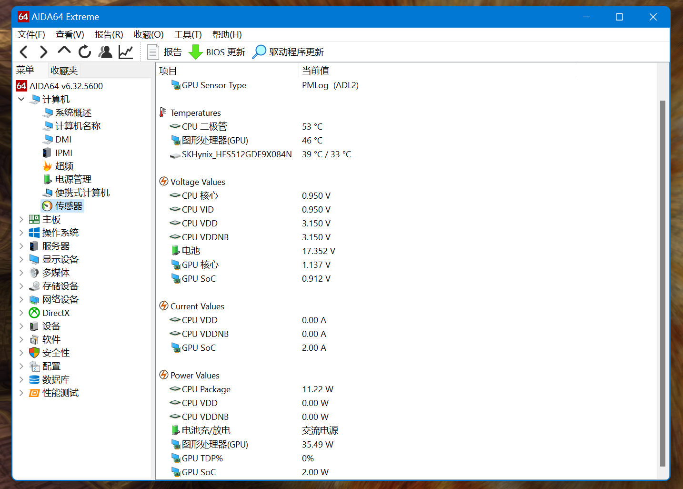Go forward with the right arrow icon
Image resolution: width=683 pixels, height=489 pixels.
coord(44,51)
